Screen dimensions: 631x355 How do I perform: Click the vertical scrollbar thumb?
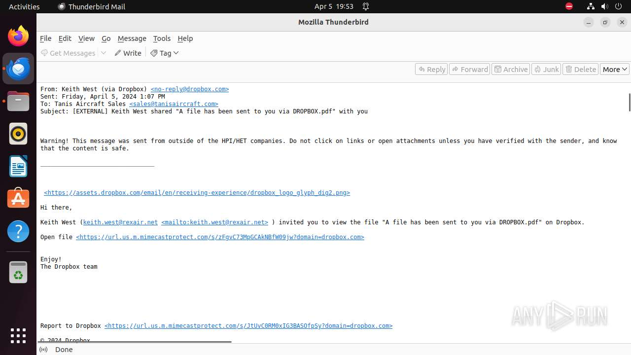(x=629, y=102)
